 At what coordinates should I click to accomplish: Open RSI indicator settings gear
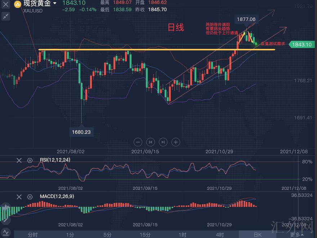coord(30,160)
